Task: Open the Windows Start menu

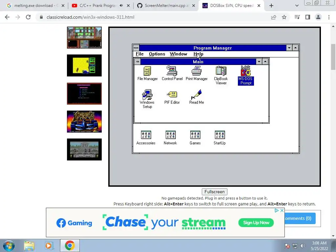Action: pyautogui.click(x=9, y=245)
